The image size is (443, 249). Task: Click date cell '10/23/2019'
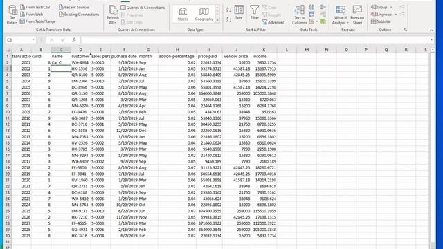[124, 205]
